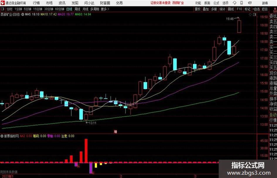Toggle the chart side panel icon beside diamond
The width and height of the screenshot is (277, 178).
tap(254, 15)
